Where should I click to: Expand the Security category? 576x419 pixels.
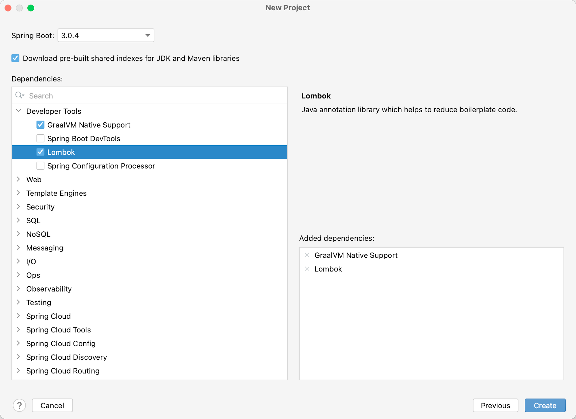point(19,206)
